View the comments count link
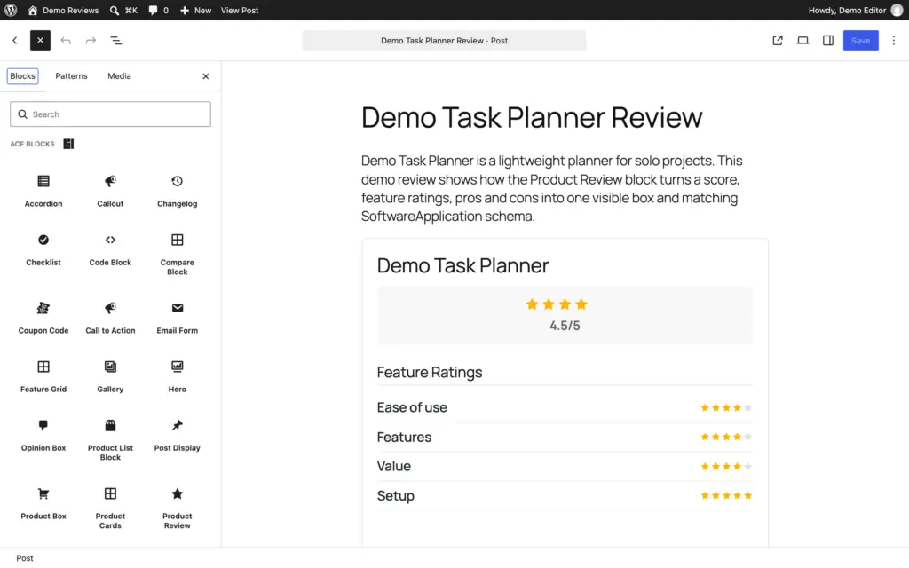The width and height of the screenshot is (909, 568). tap(158, 10)
